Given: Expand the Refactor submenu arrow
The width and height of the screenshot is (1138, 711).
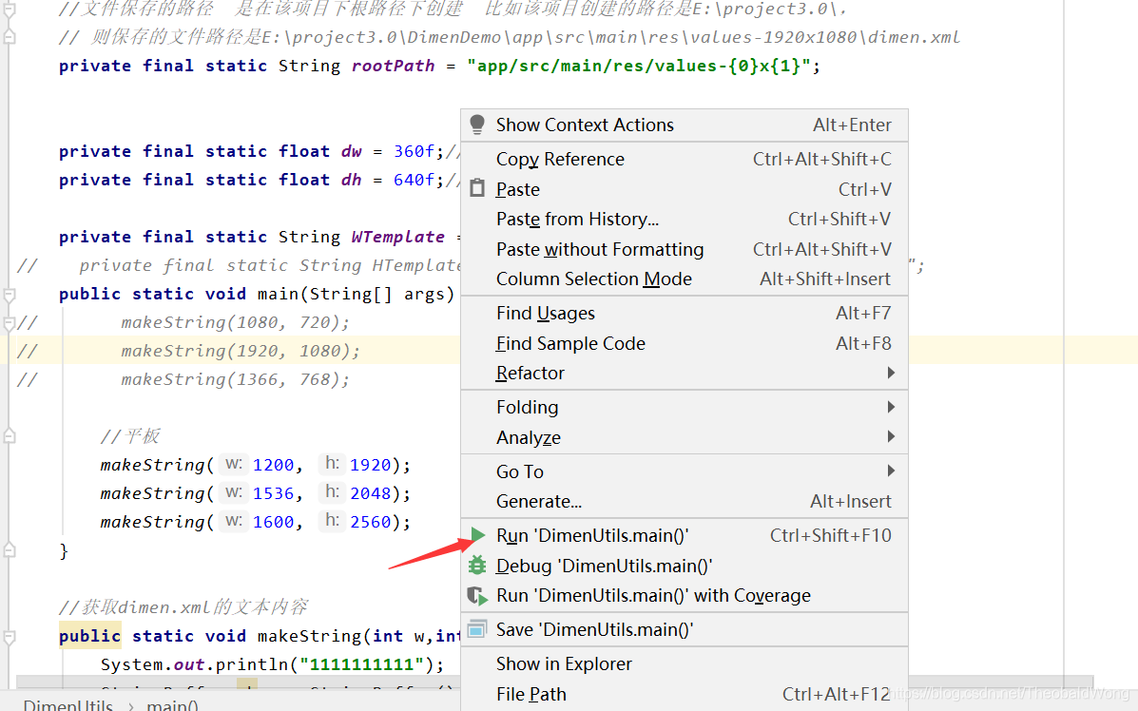Looking at the screenshot, I should [x=891, y=373].
